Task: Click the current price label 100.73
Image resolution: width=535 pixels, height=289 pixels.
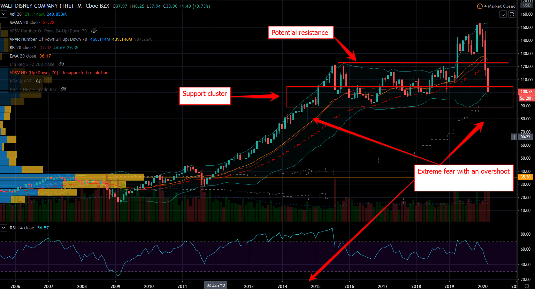Action: (526, 92)
